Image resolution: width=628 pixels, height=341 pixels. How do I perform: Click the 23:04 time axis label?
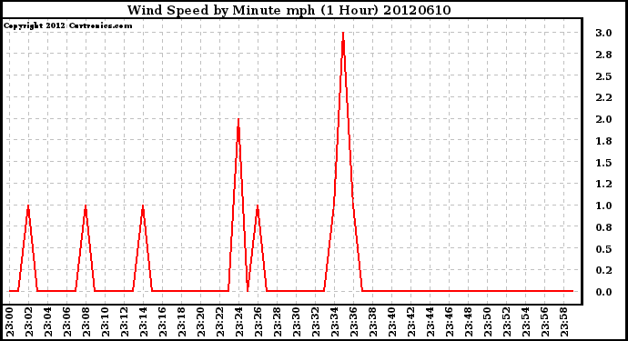point(47,322)
